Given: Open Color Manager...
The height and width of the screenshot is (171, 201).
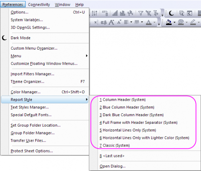Looking at the screenshot, I should click(45, 92).
